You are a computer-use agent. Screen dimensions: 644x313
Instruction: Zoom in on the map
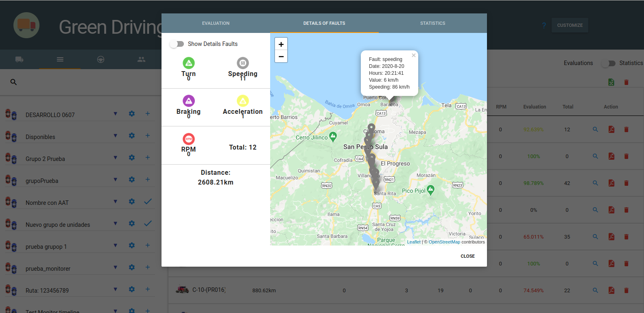[281, 44]
